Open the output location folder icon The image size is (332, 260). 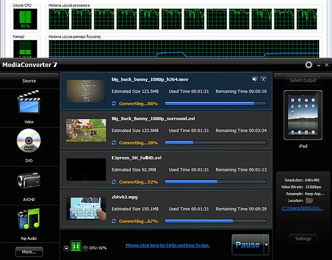tap(309, 200)
